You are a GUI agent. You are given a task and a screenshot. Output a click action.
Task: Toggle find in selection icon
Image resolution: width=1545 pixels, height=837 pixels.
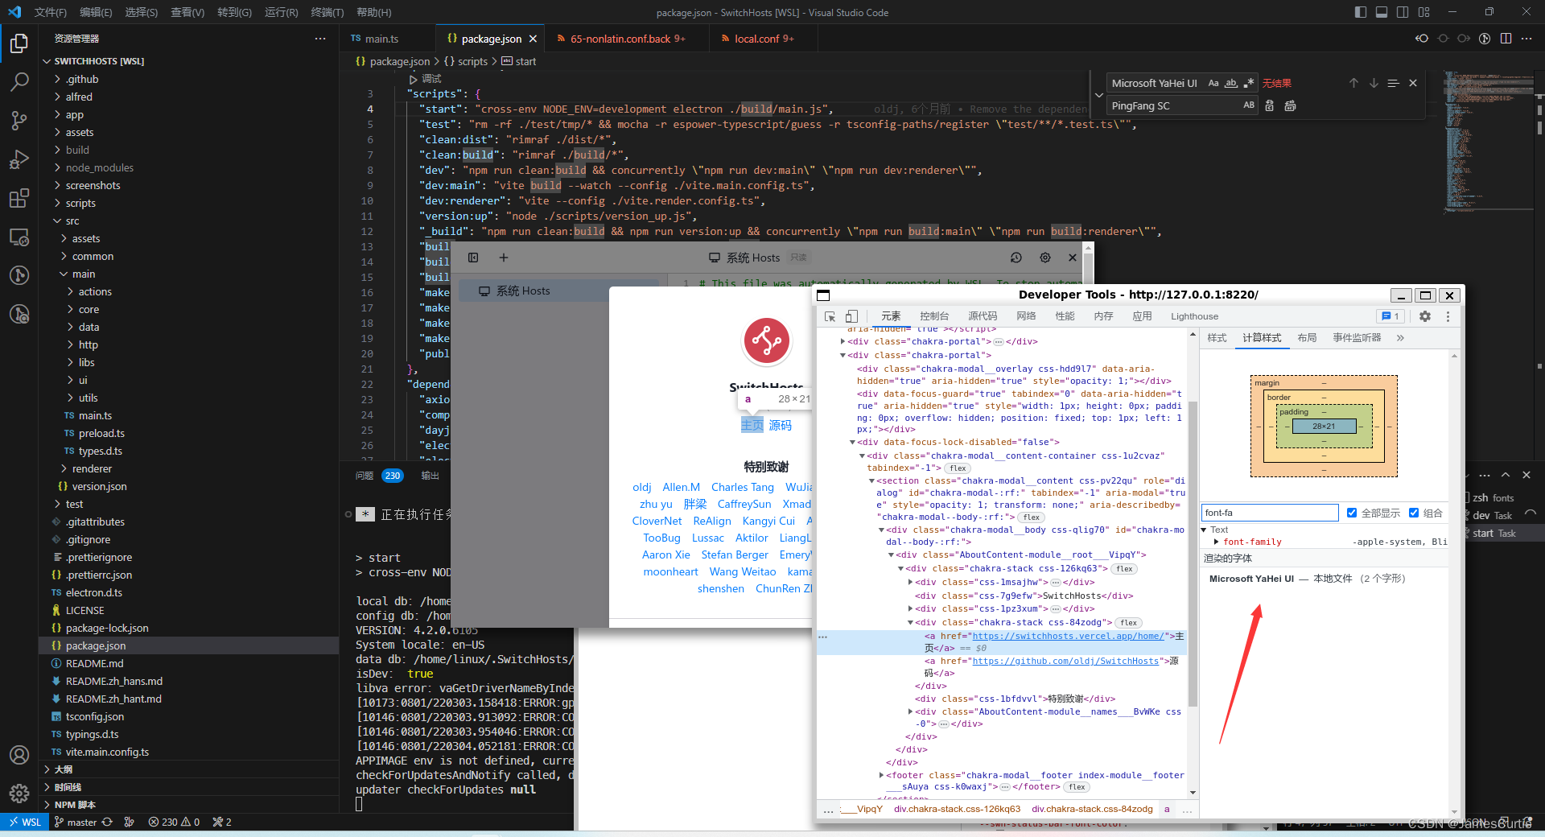point(1393,83)
